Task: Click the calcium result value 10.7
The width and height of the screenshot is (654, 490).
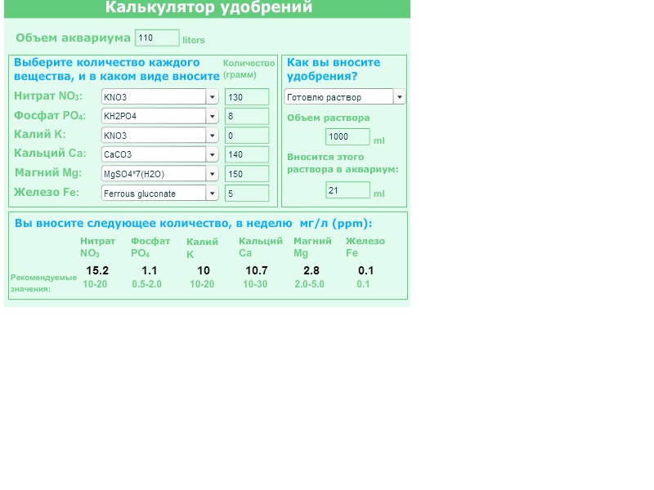Action: tap(257, 270)
